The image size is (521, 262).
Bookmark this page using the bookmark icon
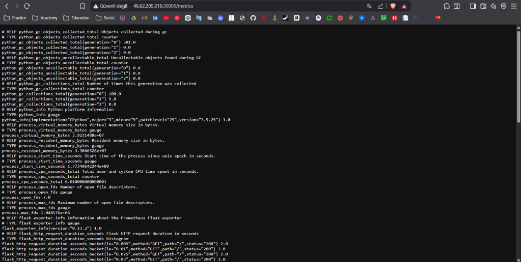pyautogui.click(x=83, y=6)
